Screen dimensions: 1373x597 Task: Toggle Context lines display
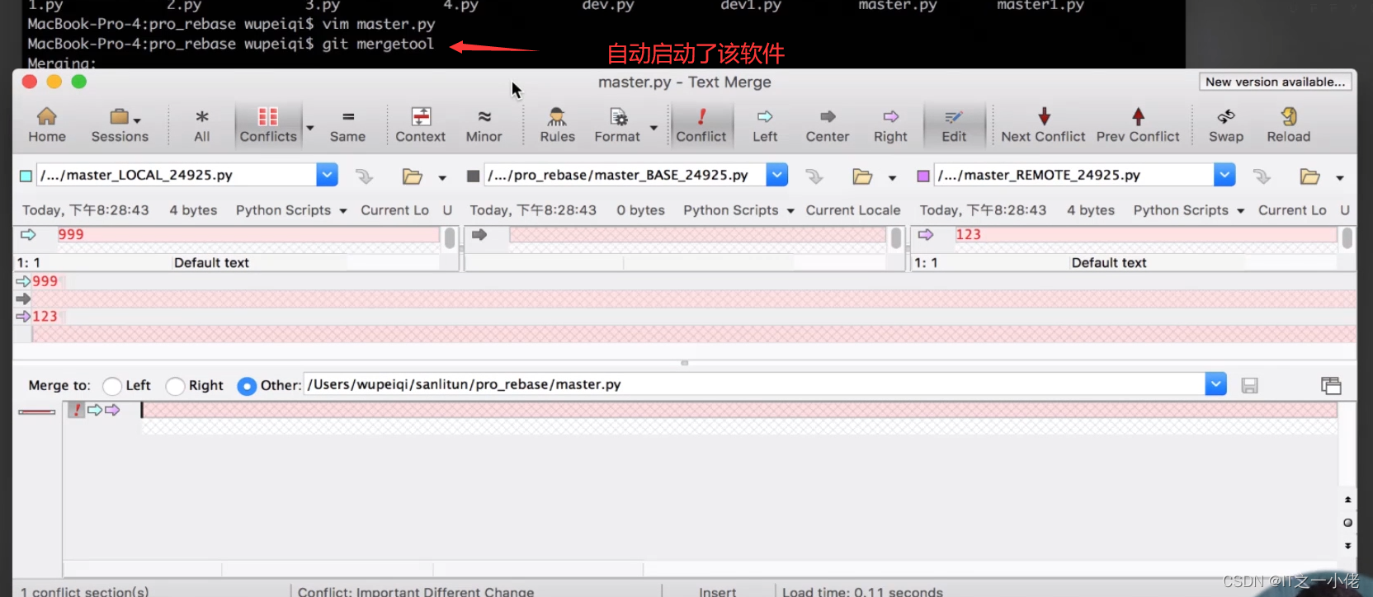coord(421,125)
